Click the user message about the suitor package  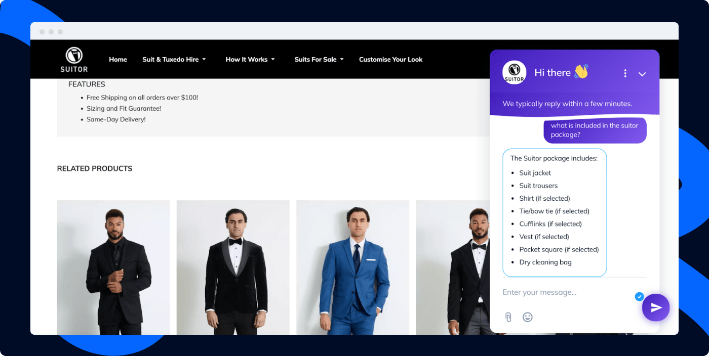pos(595,130)
